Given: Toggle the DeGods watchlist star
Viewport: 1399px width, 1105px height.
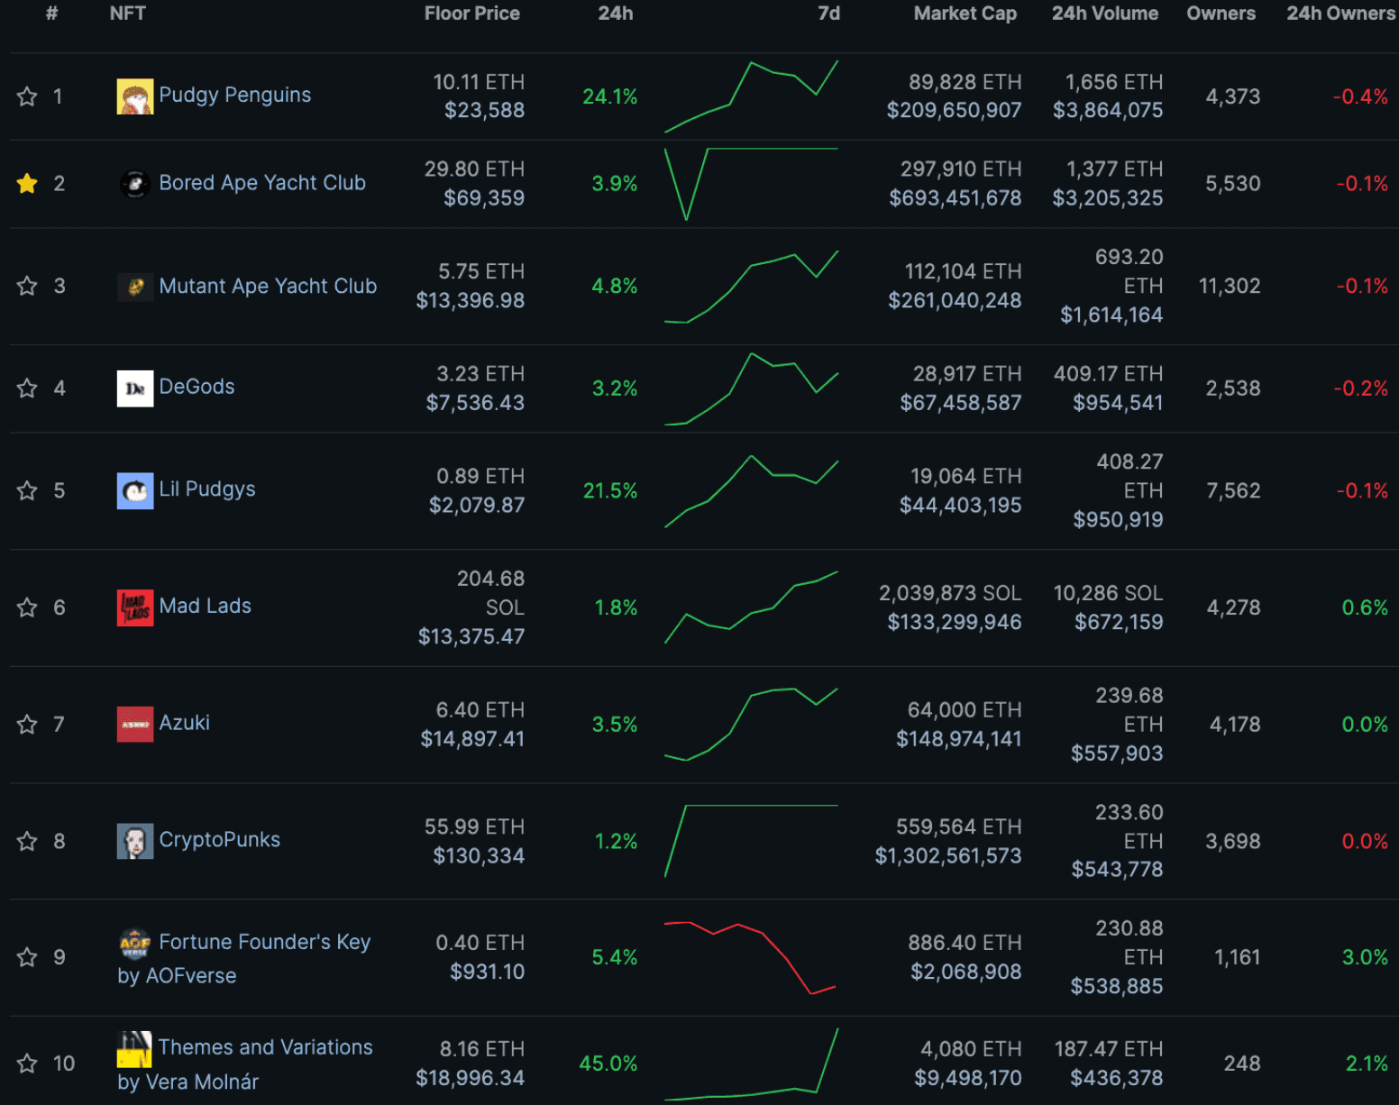Looking at the screenshot, I should click(x=27, y=388).
